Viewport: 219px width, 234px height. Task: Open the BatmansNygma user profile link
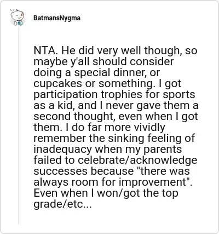57,18
